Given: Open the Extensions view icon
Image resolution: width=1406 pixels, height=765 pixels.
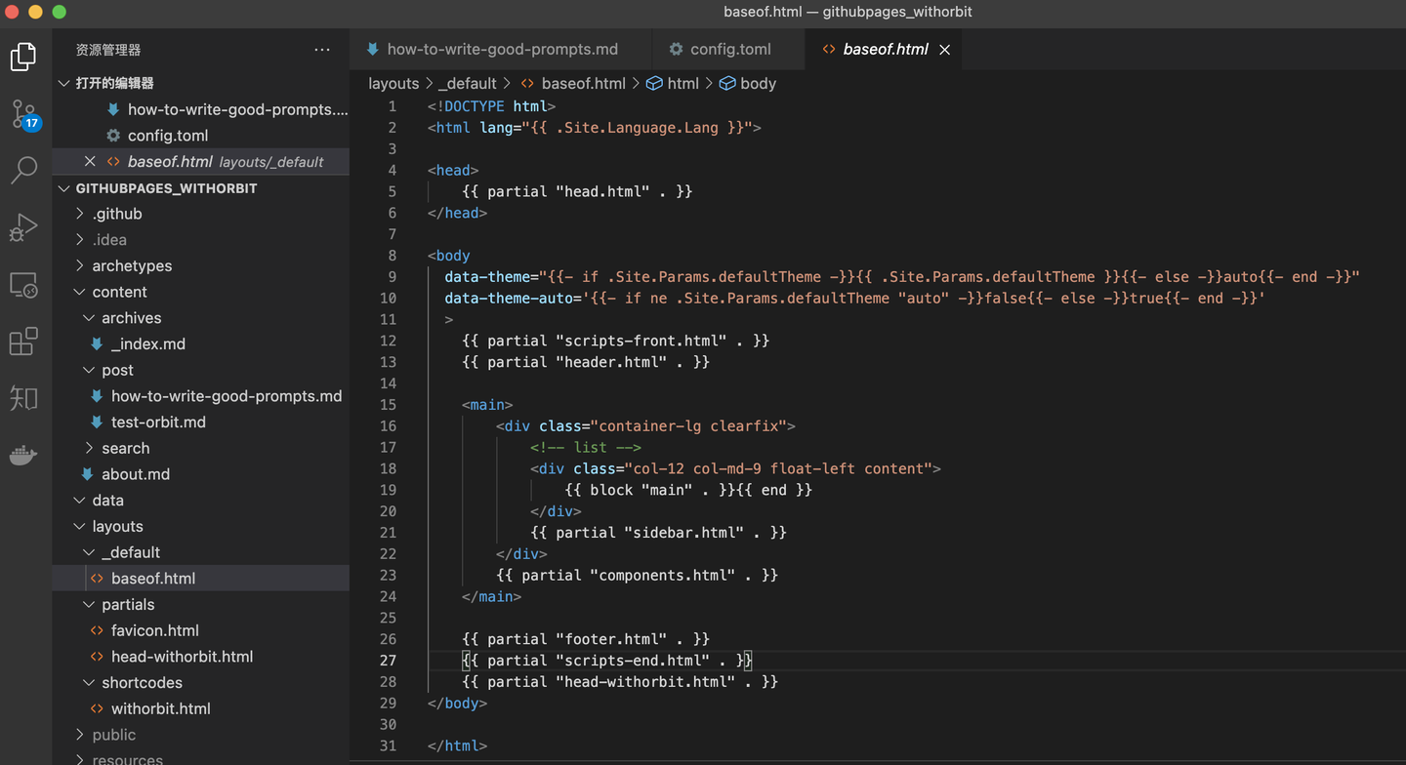Looking at the screenshot, I should [x=23, y=342].
